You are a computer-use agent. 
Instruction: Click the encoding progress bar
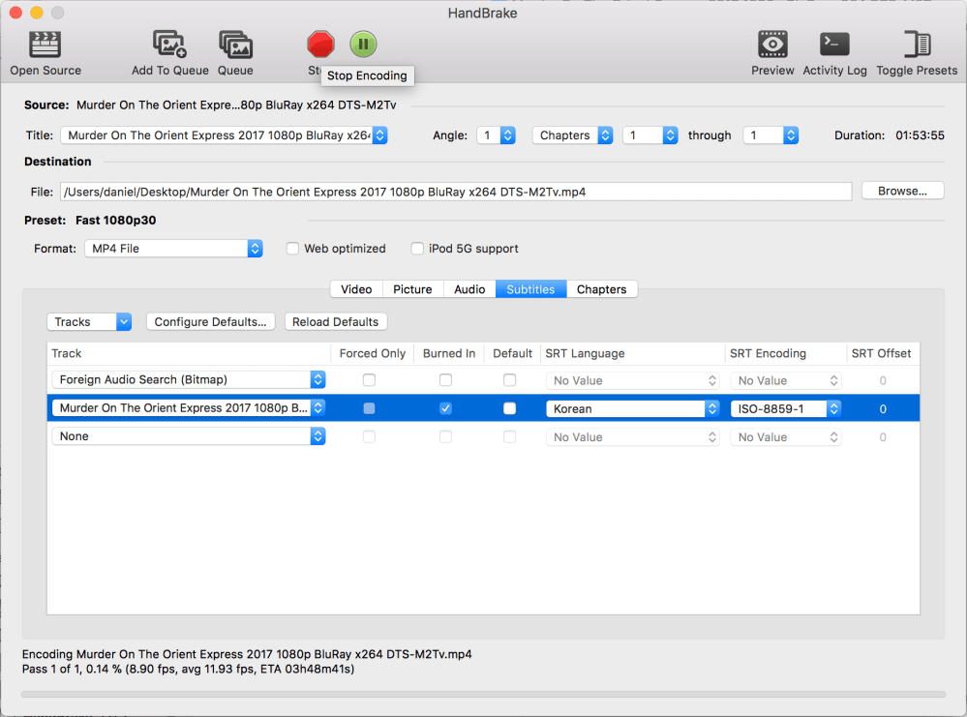point(483,694)
